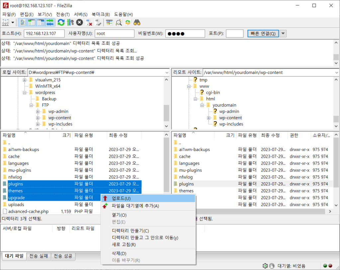Collapse the remote www tree node
This screenshot has width=340, height=270.
click(x=189, y=86)
